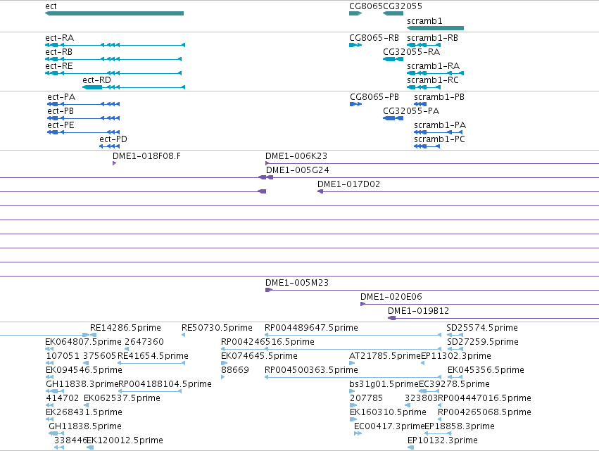Click the RP004500363.5prime EST label
Image resolution: width=599 pixels, height=451 pixels.
311,370
